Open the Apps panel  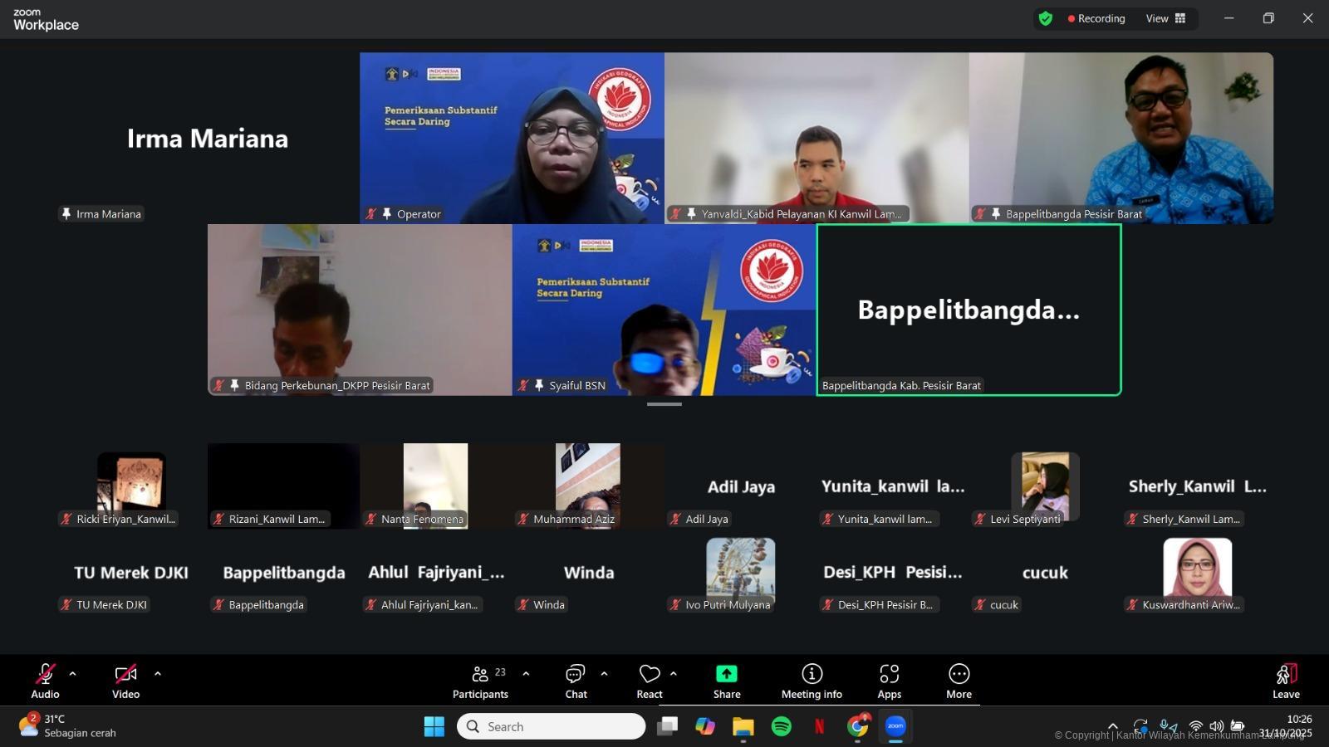pyautogui.click(x=889, y=681)
